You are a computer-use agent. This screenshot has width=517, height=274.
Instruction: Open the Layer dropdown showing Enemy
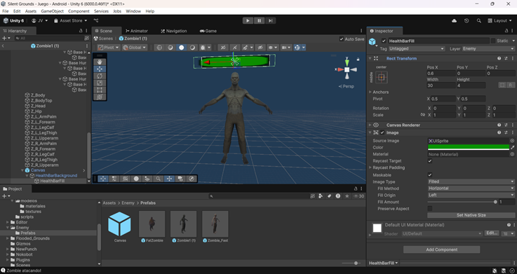tap(488, 49)
